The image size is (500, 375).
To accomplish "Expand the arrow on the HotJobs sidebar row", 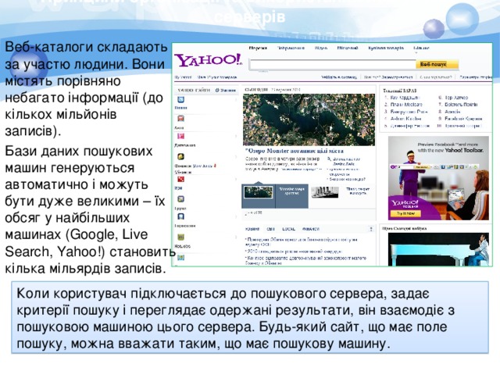I will coord(236,237).
